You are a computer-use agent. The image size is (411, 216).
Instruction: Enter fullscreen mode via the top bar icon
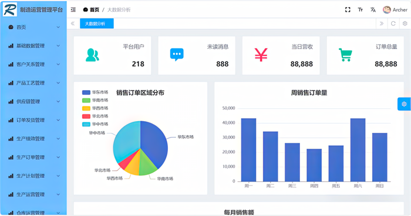348,10
